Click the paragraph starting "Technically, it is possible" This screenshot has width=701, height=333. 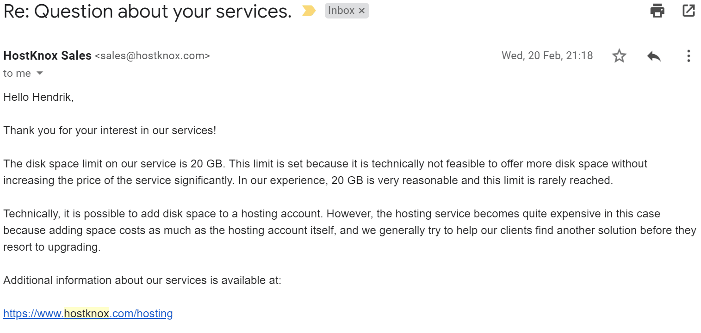[x=350, y=230]
